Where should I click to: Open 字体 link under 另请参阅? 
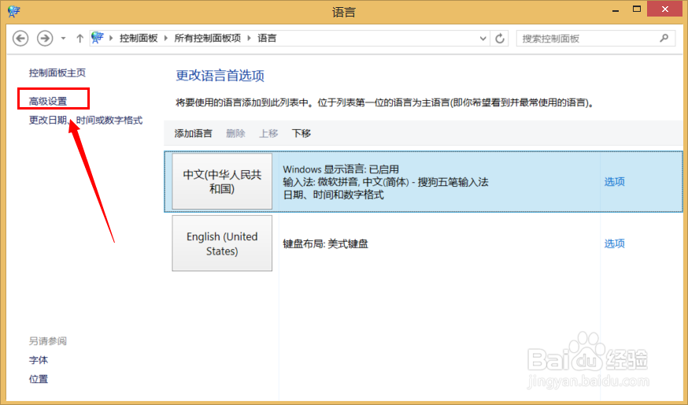(x=39, y=360)
